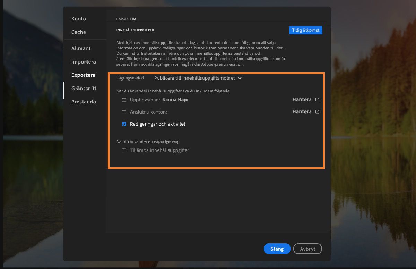The height and width of the screenshot is (269, 416).
Task: Check the Anslutna konton box
Action: pyautogui.click(x=123, y=111)
